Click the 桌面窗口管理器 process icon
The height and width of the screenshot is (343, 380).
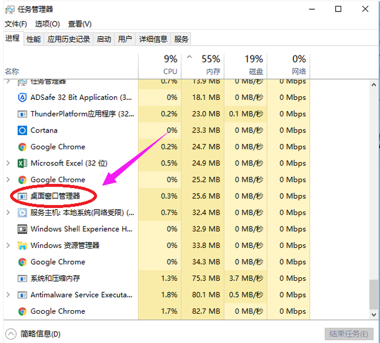point(22,196)
